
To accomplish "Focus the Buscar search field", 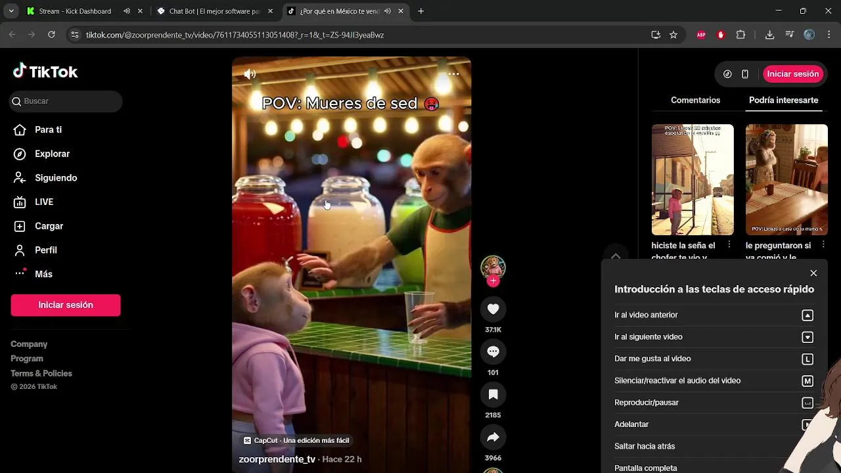I will pos(66,101).
